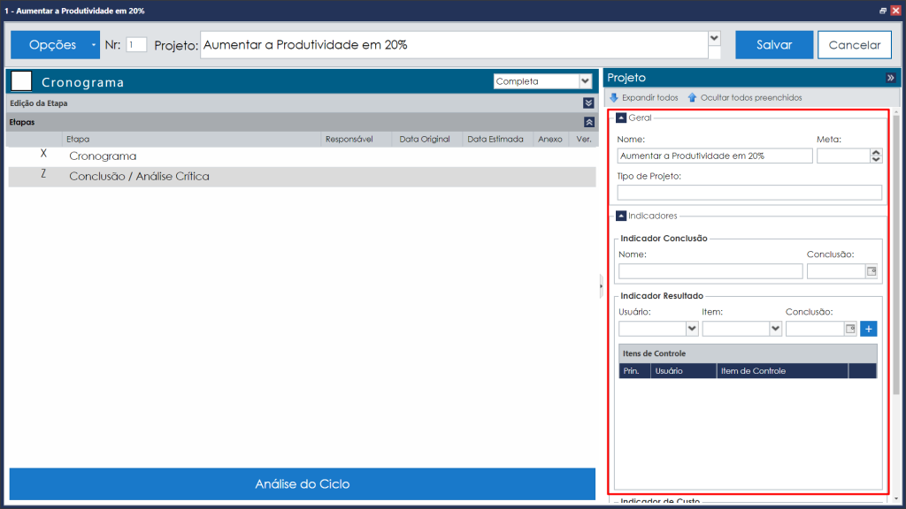Collapse the Projeto side panel
The width and height of the screenshot is (906, 509).
pos(890,78)
